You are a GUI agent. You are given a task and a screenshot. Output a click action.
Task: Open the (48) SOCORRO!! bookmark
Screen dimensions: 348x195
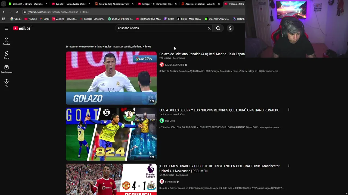(148, 19)
